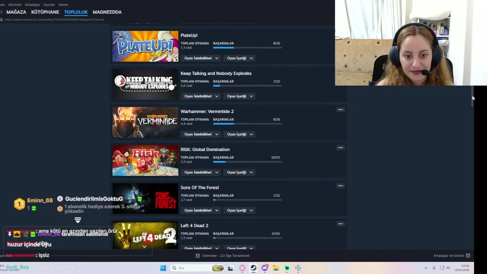The image size is (487, 274).
Task: Expand Oyun İçeriği for RISK
Action: point(239,172)
